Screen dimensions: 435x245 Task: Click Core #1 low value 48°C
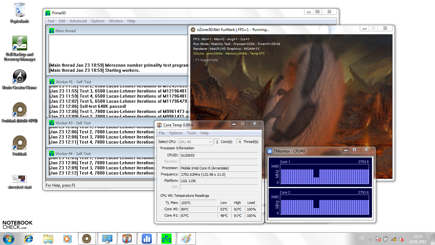224,216
